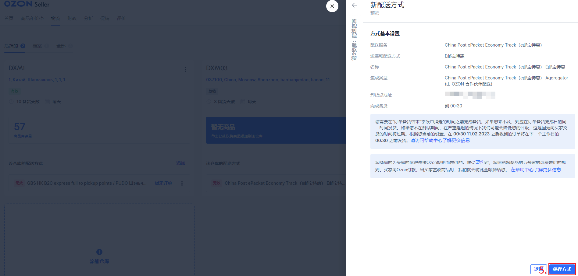Image resolution: width=578 pixels, height=276 pixels.
Task: Click the calendar icon beside 每天 in DXMI
Action: pos(47,102)
